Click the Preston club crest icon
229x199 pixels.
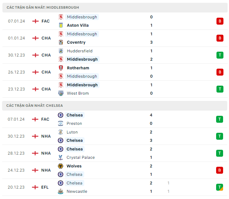[61, 123]
